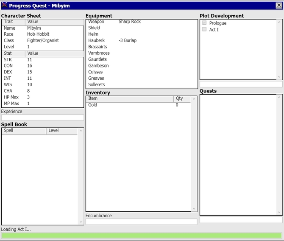This screenshot has width=284, height=241.
Task: Select the Weapon row Sharp Rock
Action: pos(142,22)
